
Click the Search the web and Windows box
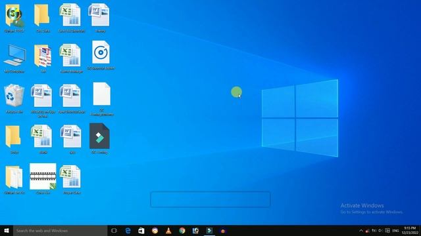click(x=60, y=231)
